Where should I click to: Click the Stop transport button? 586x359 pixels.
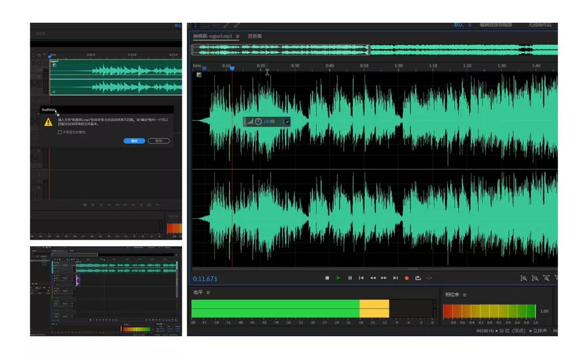tap(327, 278)
